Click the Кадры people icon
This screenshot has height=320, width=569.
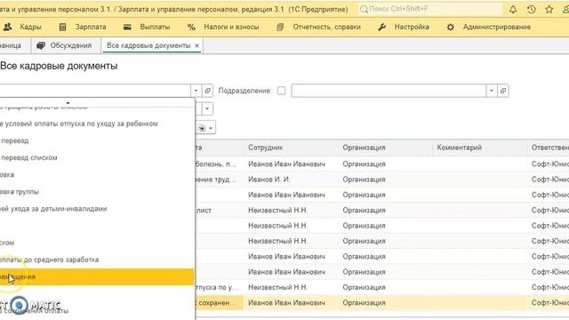[8, 27]
